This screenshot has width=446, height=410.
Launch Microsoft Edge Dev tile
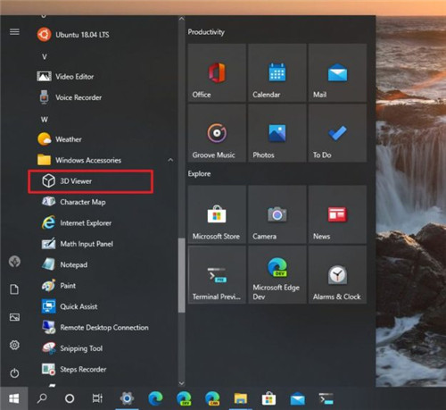(277, 275)
